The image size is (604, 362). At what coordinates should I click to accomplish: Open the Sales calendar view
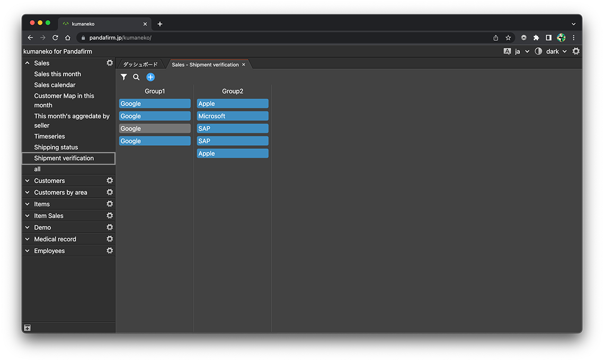(55, 85)
